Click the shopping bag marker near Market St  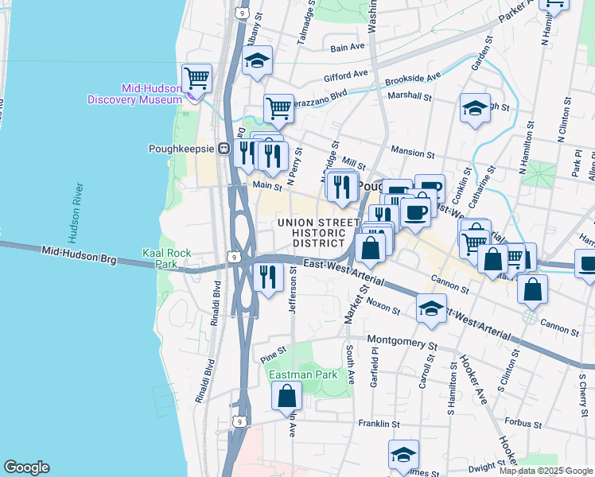coord(370,248)
